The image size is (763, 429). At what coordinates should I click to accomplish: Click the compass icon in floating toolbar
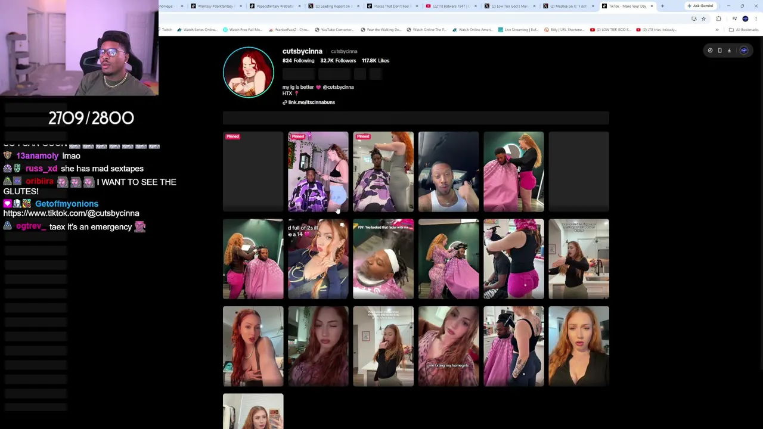(710, 51)
